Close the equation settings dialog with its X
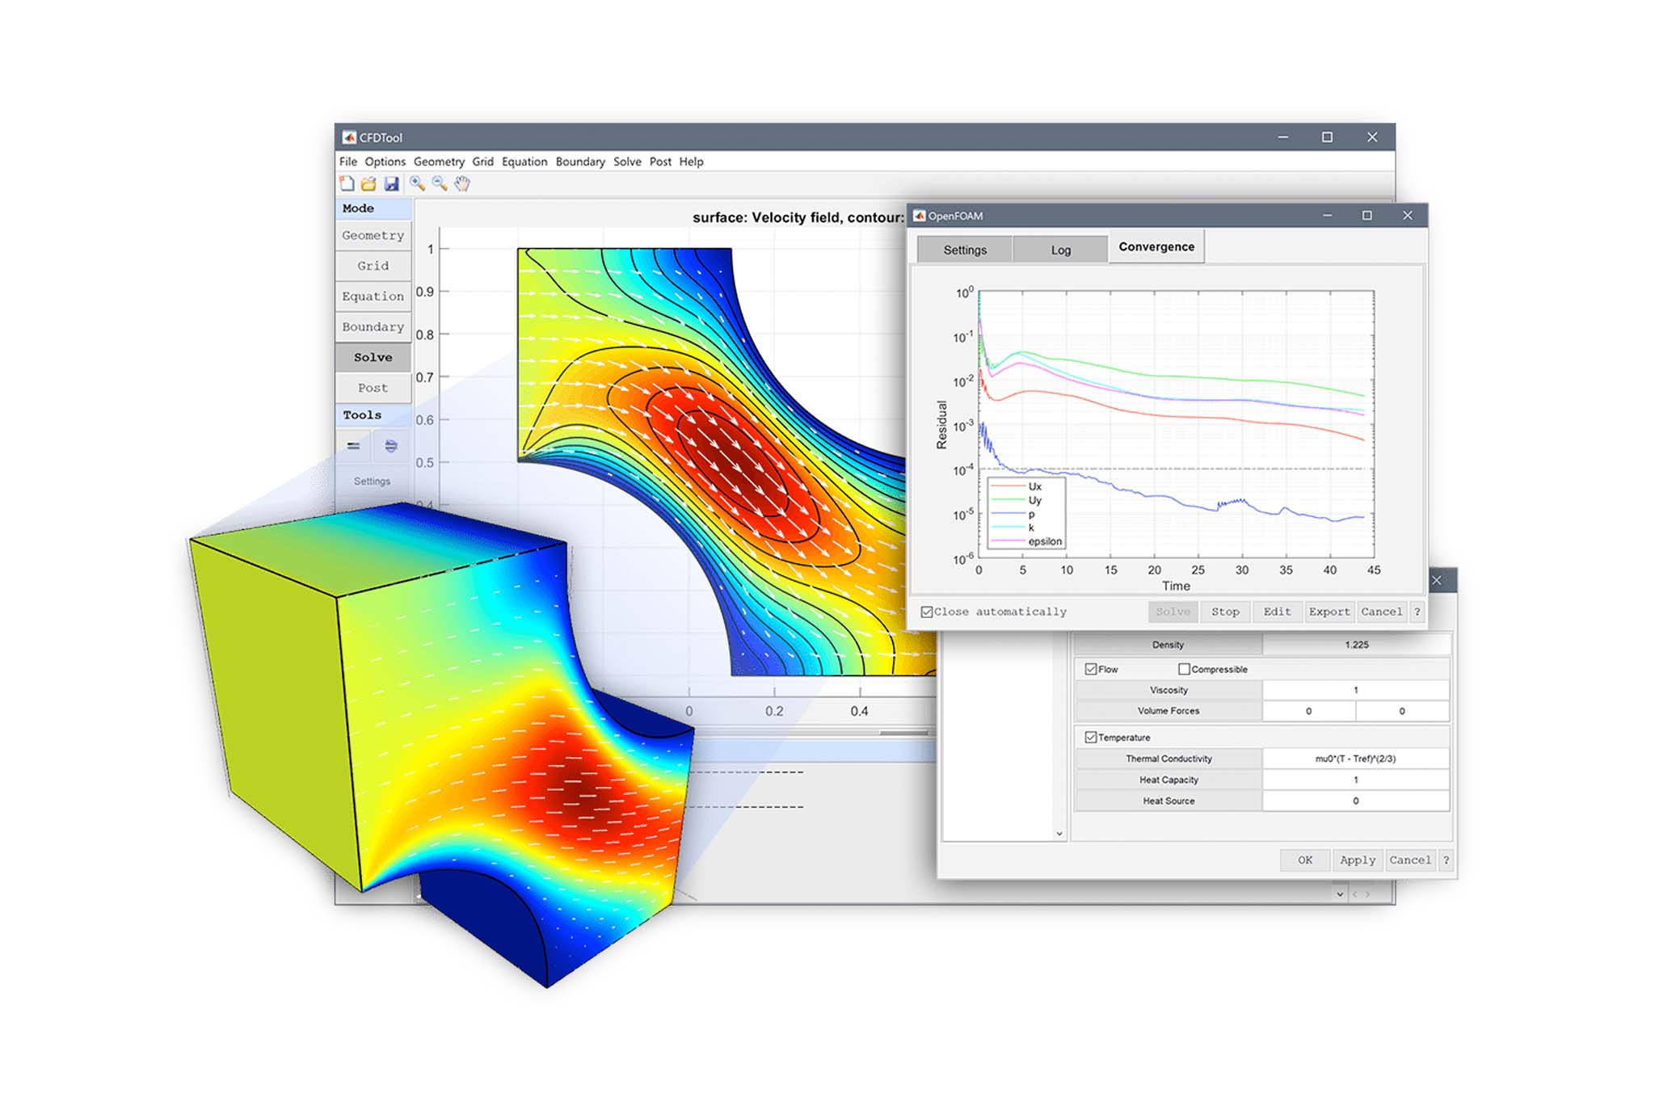The height and width of the screenshot is (1102, 1655). click(x=1437, y=580)
